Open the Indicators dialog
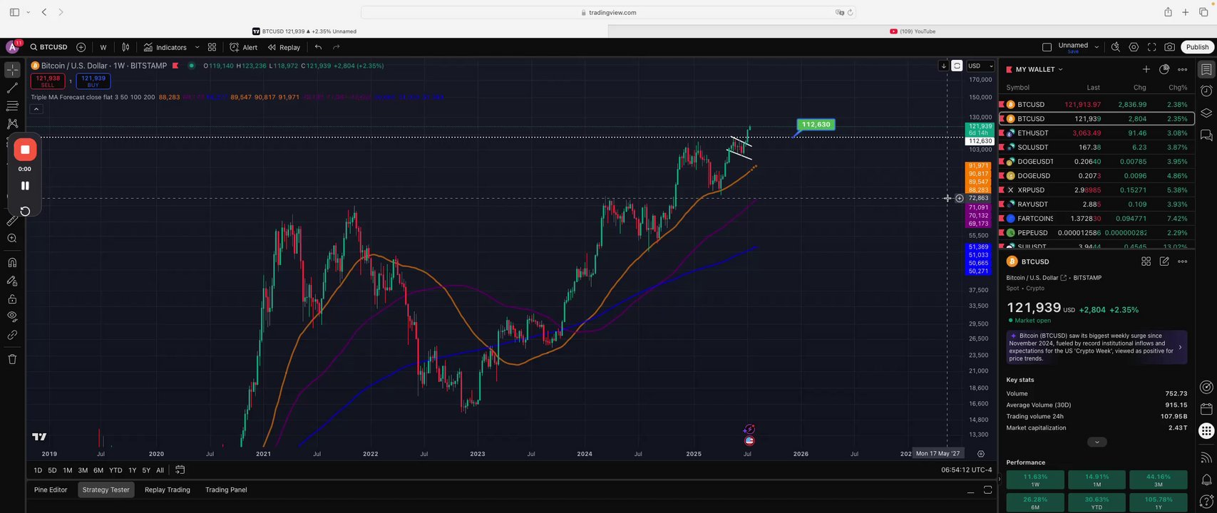 [165, 47]
